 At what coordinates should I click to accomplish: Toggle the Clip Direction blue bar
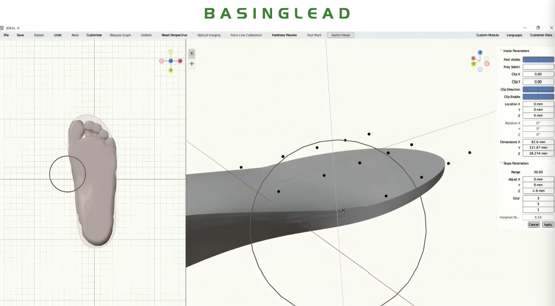pyautogui.click(x=538, y=89)
